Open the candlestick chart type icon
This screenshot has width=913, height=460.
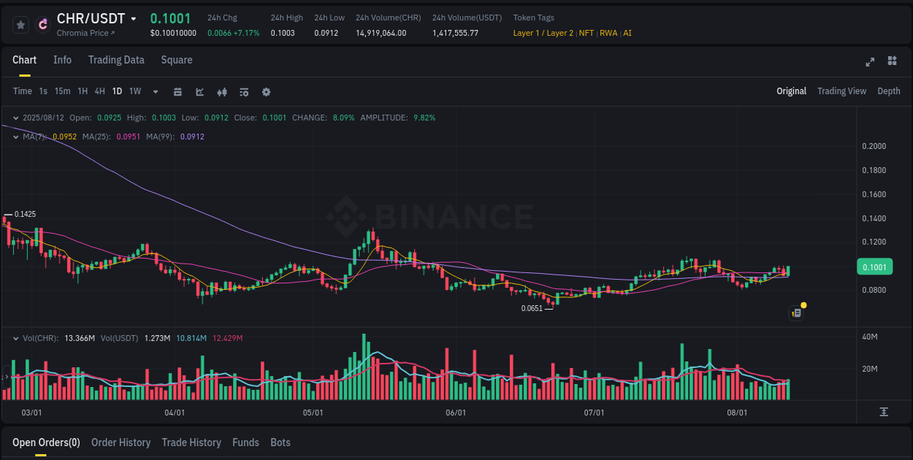coord(221,92)
